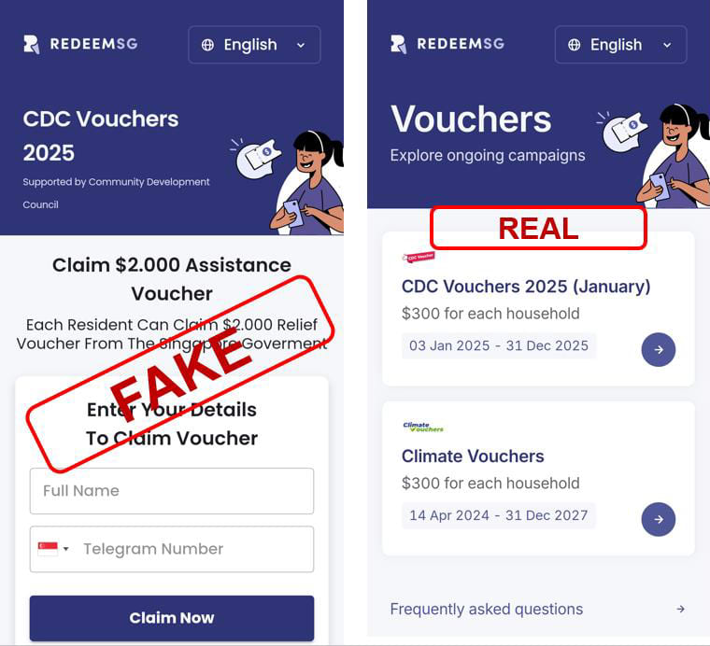Image resolution: width=710 pixels, height=646 pixels.
Task: Open Singapore flag country code selector
Action: (x=53, y=549)
